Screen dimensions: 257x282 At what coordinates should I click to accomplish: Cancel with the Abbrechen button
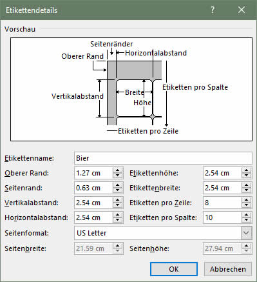click(x=228, y=269)
